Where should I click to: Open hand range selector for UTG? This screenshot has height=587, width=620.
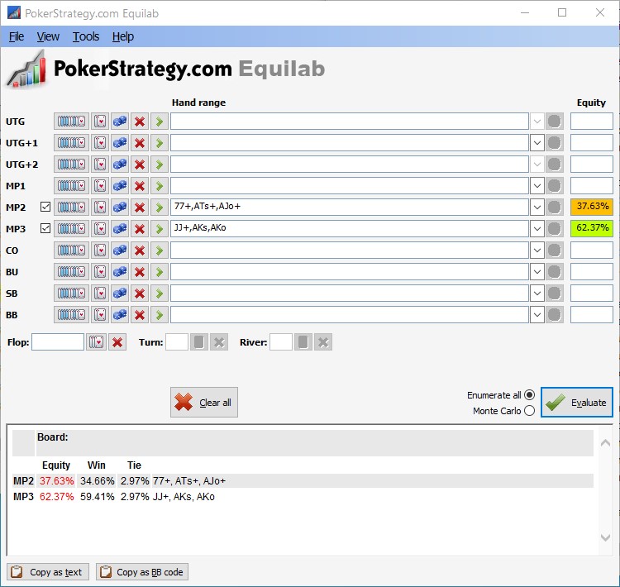(x=71, y=121)
